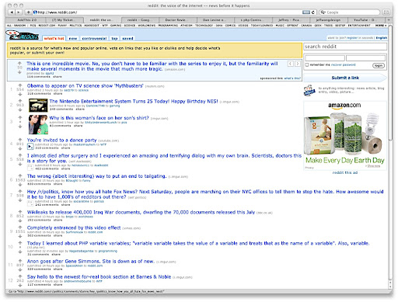398x302 pixels.
Task: Click the add bookmark plus button
Action: [x=28, y=12]
